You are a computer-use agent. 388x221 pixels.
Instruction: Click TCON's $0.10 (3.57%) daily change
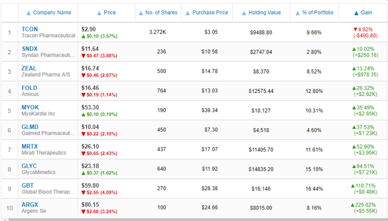click(x=99, y=36)
